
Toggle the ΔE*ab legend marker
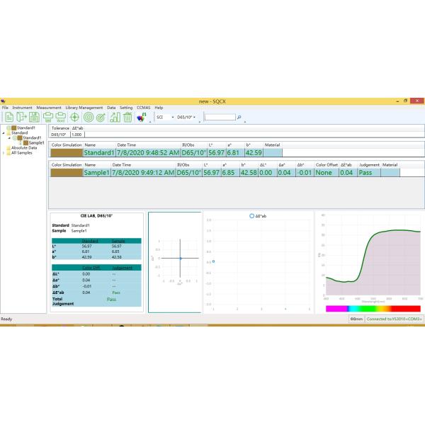(x=251, y=215)
